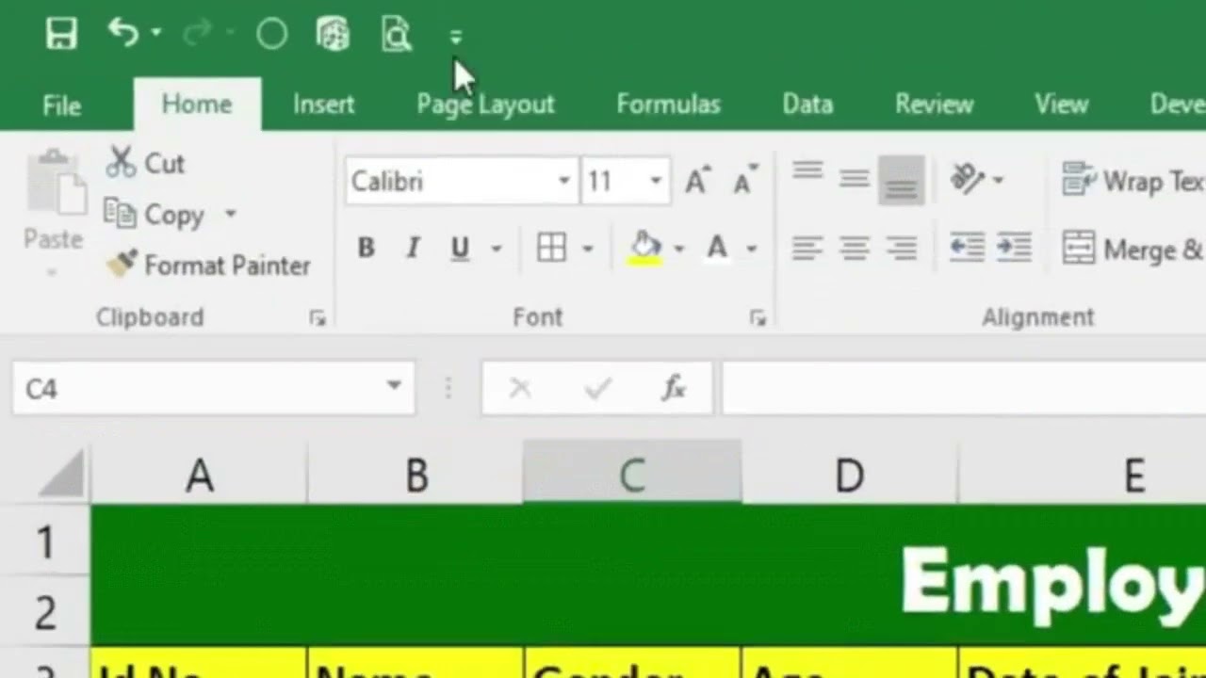The image size is (1206, 678).
Task: Select row 1 header
Action: (44, 541)
